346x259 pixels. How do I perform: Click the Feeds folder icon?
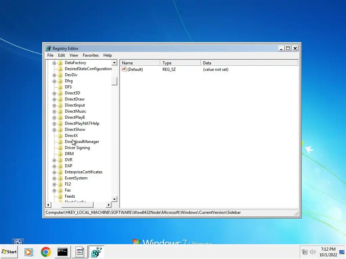pos(60,196)
